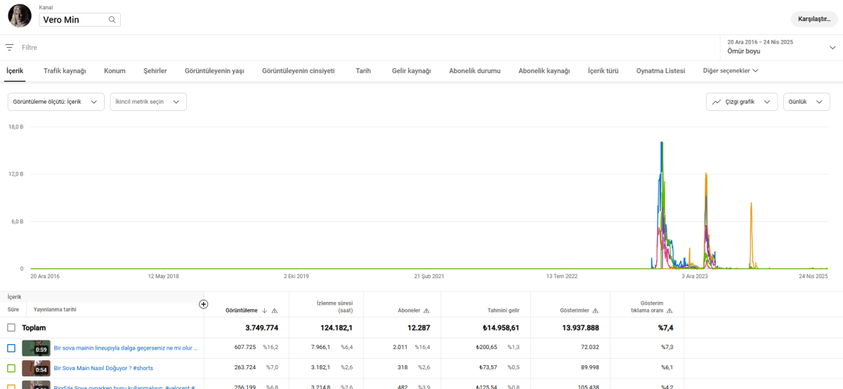Image resolution: width=843 pixels, height=389 pixels.
Task: Sort by Görüntüleme column header
Action: pyautogui.click(x=241, y=310)
